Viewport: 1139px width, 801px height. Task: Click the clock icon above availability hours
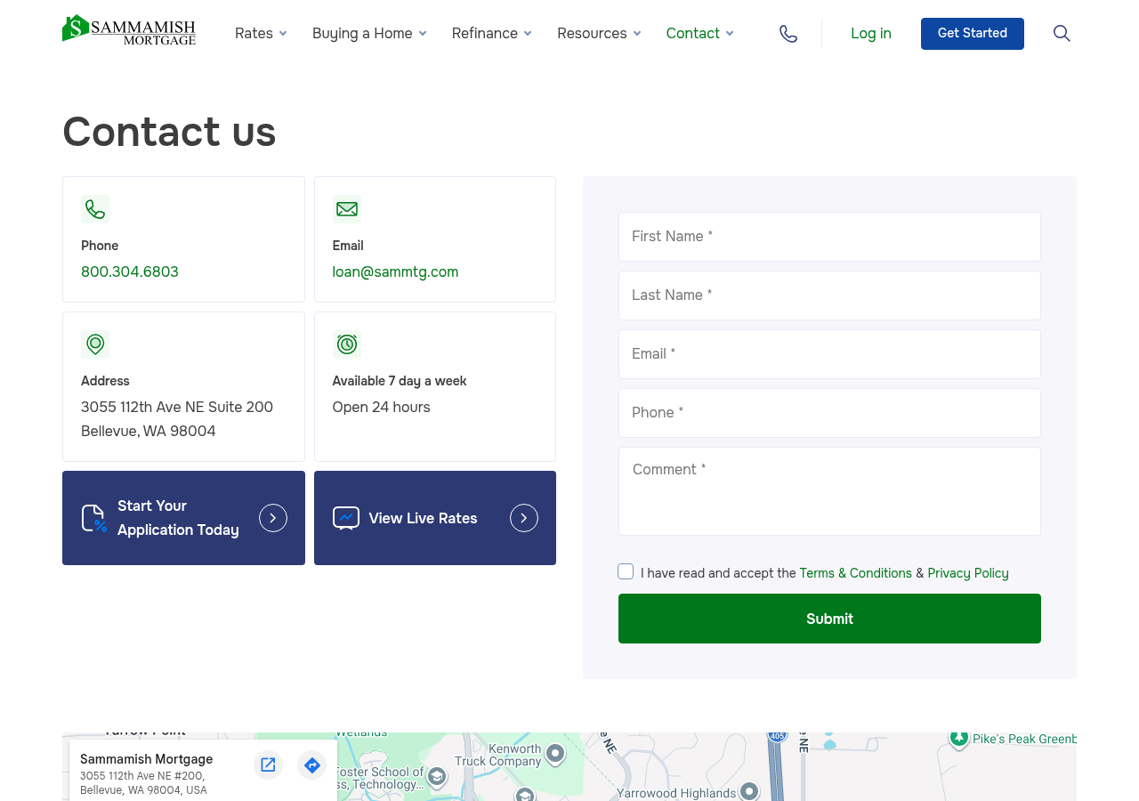(x=346, y=344)
